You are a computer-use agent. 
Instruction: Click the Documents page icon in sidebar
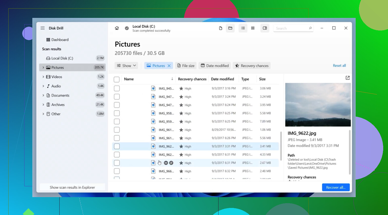click(48, 95)
